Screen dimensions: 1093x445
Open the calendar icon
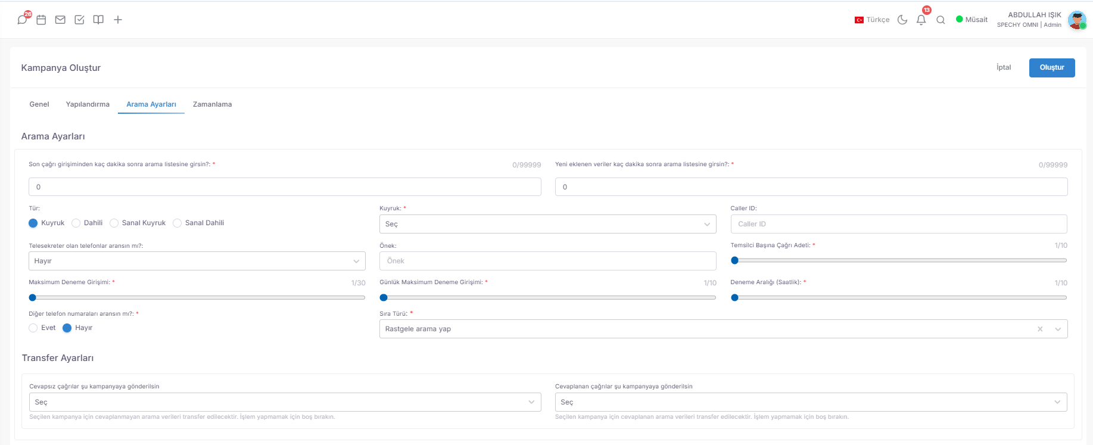(41, 20)
